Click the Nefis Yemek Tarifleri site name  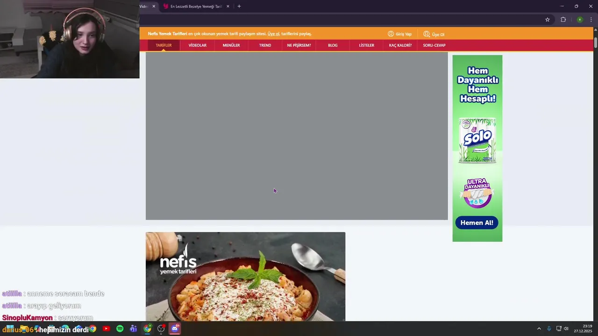click(x=167, y=34)
